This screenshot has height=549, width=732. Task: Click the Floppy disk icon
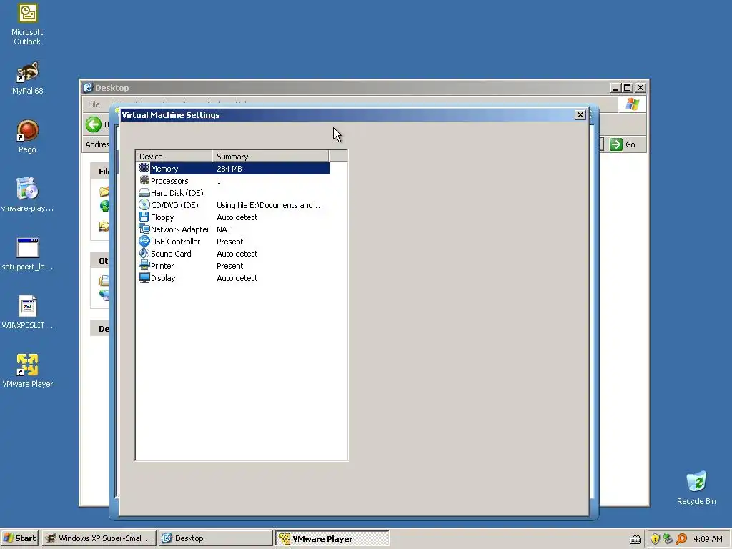pos(144,217)
